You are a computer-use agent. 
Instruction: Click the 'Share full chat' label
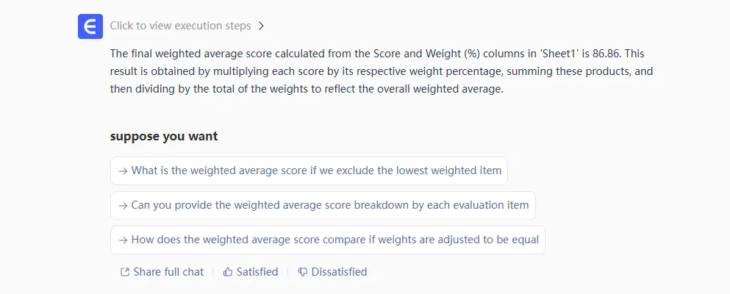coord(168,272)
